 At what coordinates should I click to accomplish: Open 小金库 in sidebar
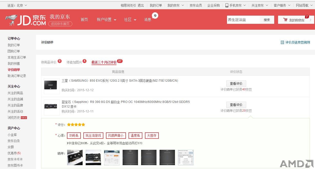tap(12, 135)
